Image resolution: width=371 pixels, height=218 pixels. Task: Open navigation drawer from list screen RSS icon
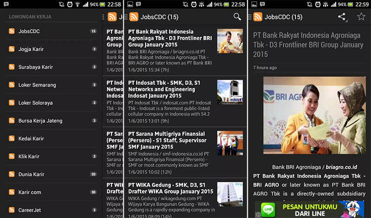point(134,17)
